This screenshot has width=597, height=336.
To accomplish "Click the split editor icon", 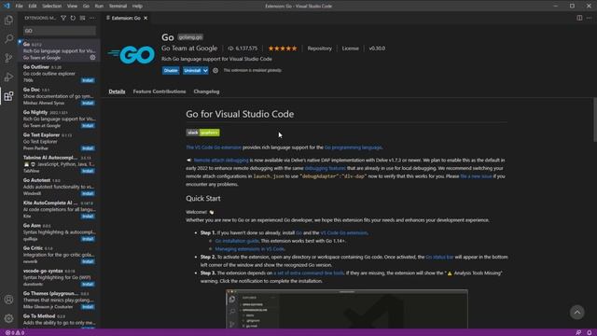I will point(579,18).
